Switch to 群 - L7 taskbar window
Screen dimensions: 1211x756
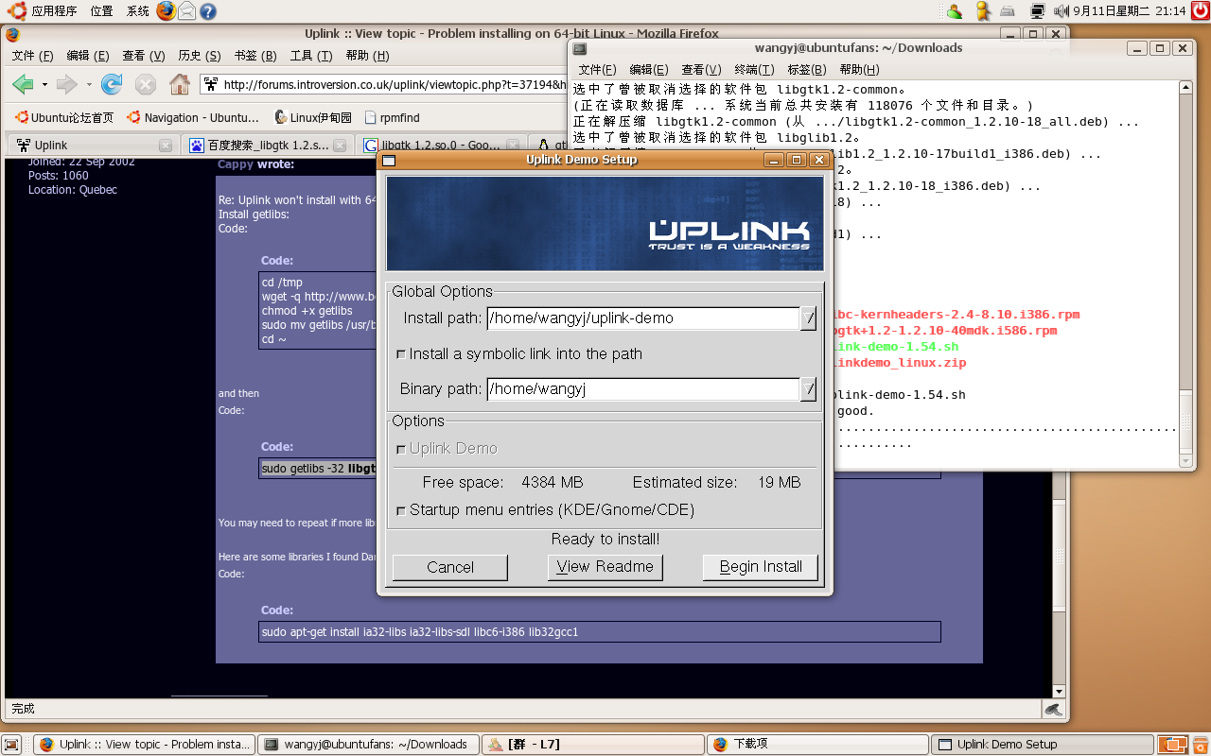(x=593, y=745)
